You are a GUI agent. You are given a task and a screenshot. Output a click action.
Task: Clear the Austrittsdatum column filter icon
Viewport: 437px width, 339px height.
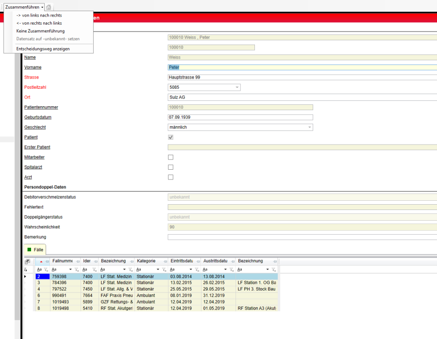coord(231,270)
